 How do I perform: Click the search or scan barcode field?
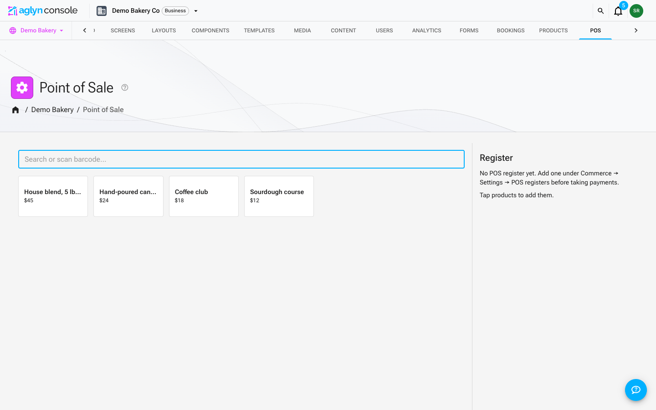click(241, 159)
